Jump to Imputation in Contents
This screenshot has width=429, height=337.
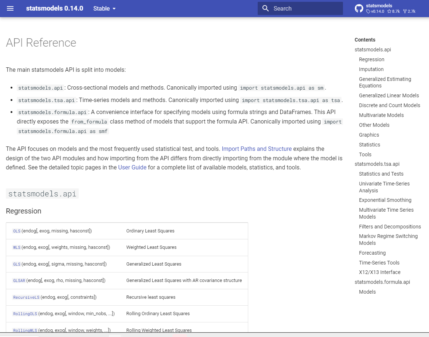tap(371, 69)
